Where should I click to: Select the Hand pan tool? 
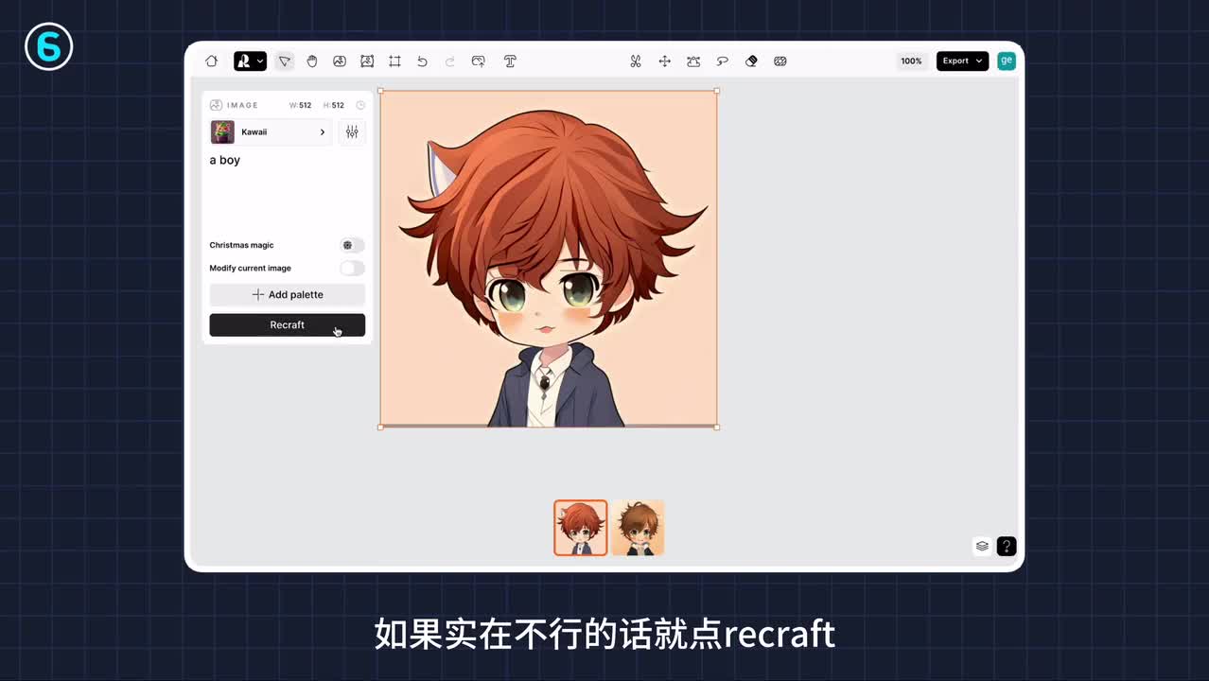coord(311,61)
